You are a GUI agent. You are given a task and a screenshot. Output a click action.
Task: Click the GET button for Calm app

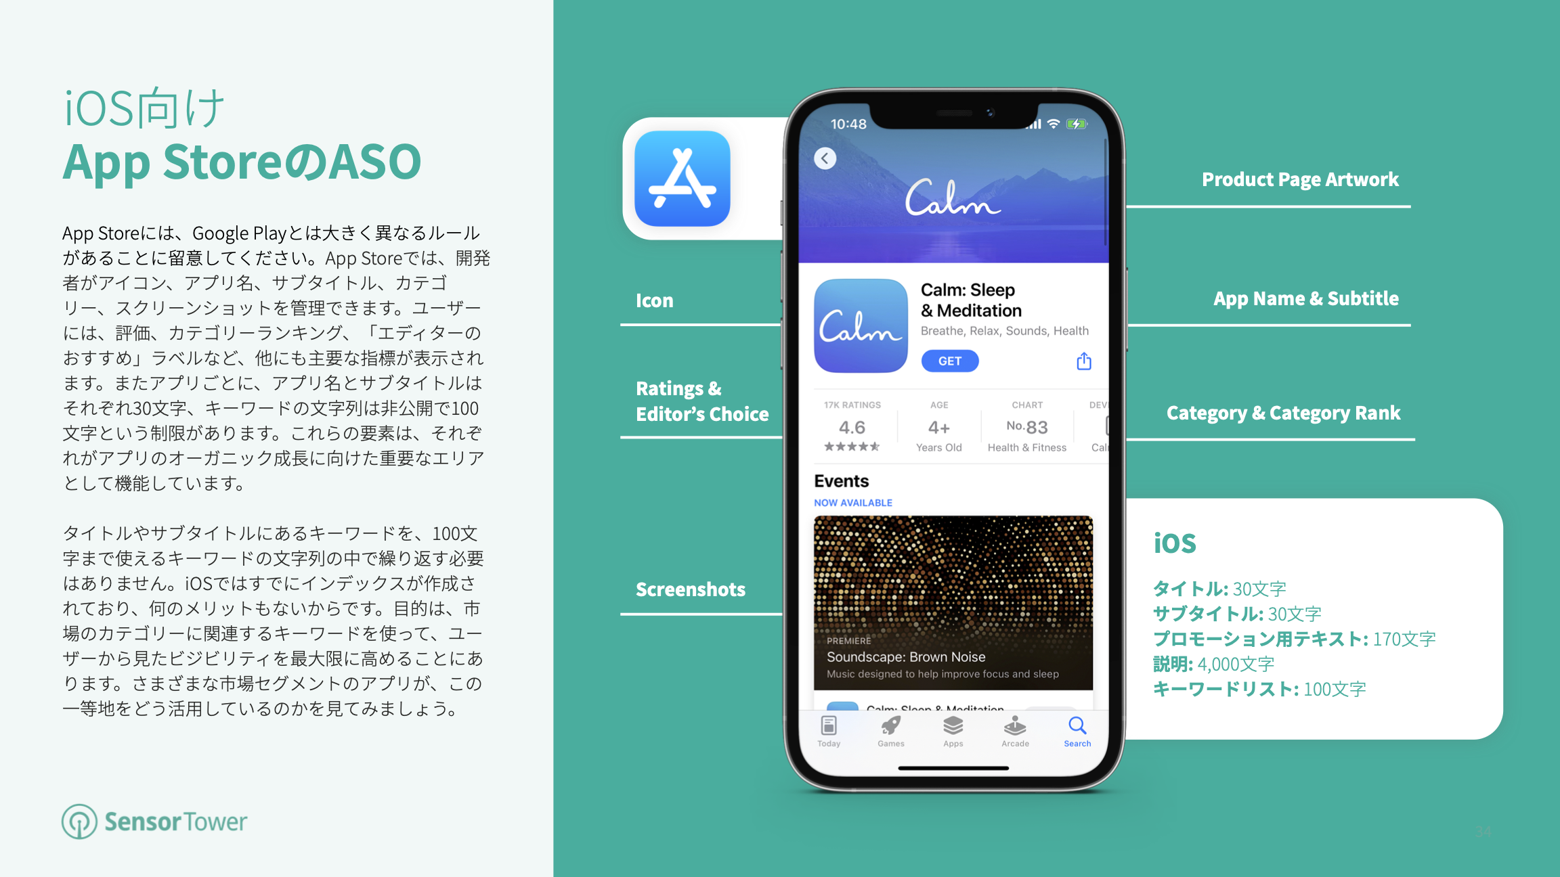coord(951,361)
